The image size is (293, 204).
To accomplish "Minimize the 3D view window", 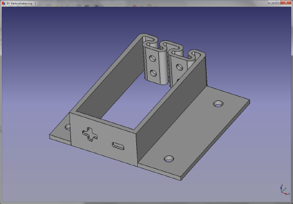I will point(271,3).
